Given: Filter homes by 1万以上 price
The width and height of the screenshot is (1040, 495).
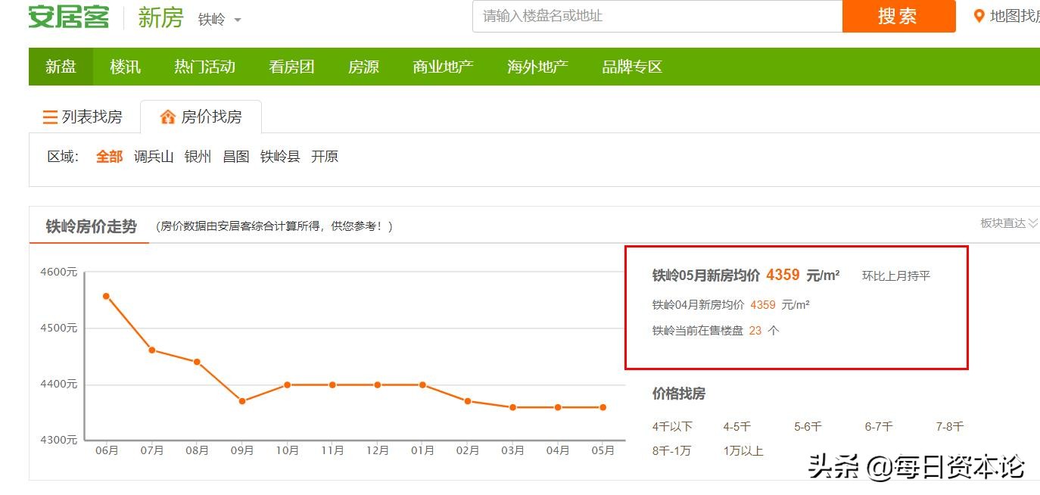Looking at the screenshot, I should pyautogui.click(x=743, y=451).
